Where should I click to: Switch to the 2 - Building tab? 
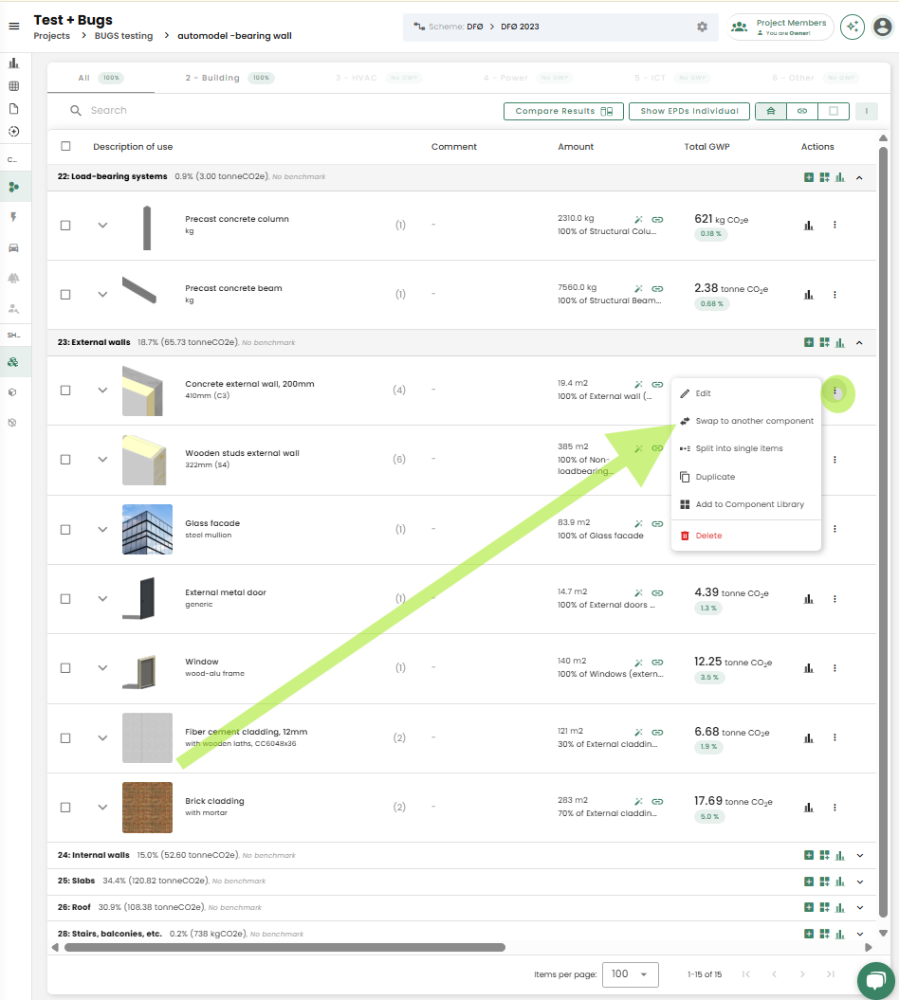point(212,78)
